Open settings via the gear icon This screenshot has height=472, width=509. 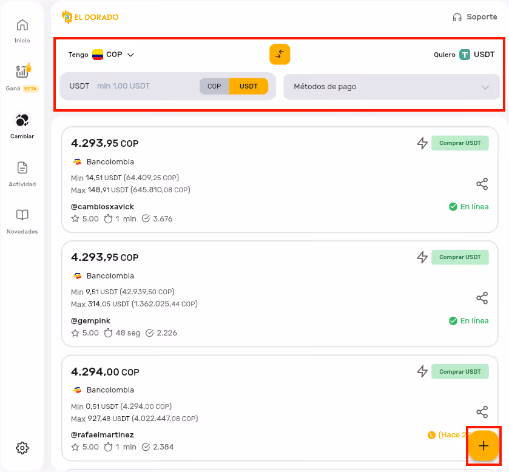22,448
